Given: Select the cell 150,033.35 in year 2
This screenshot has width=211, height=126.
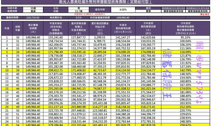Looking at the screenshot, I should [148, 41].
